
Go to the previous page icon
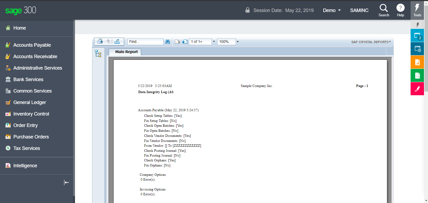pos(177,42)
